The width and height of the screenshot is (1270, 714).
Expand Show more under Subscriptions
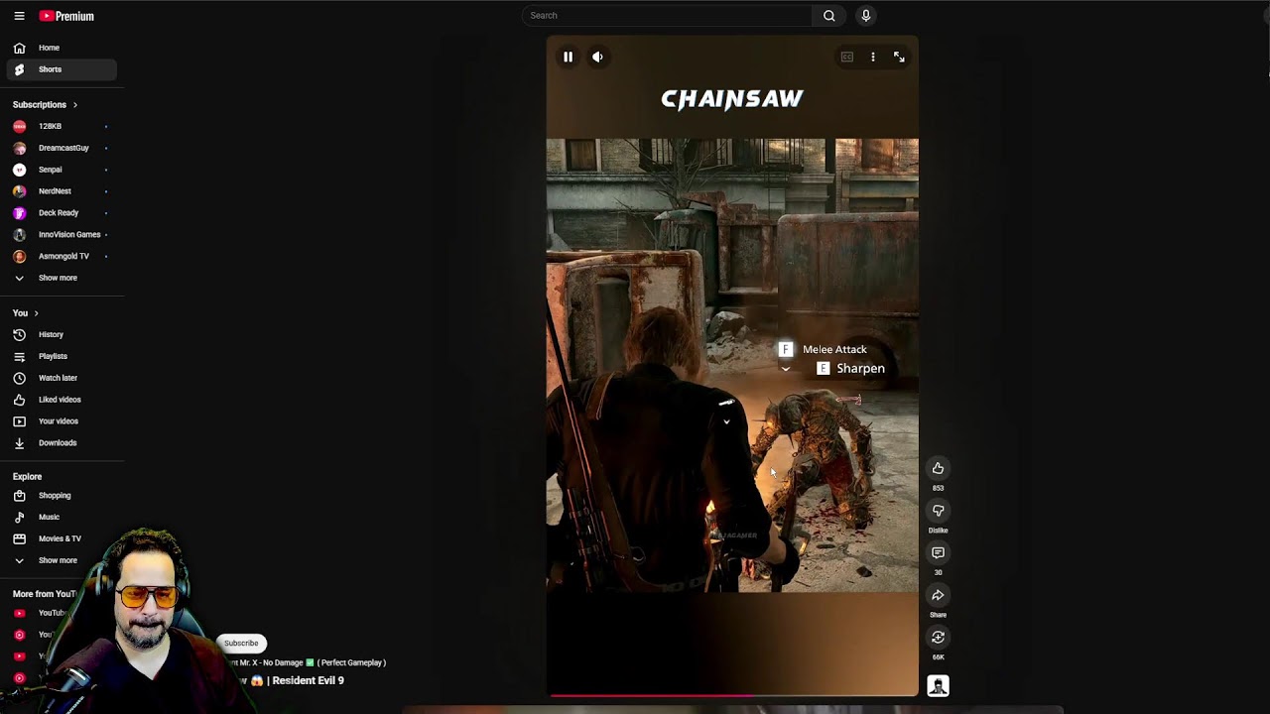coord(62,278)
